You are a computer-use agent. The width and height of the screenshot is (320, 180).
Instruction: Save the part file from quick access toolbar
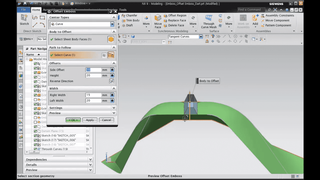point(25,3)
